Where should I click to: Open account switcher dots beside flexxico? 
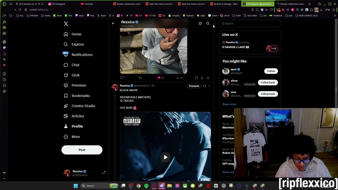(x=103, y=173)
